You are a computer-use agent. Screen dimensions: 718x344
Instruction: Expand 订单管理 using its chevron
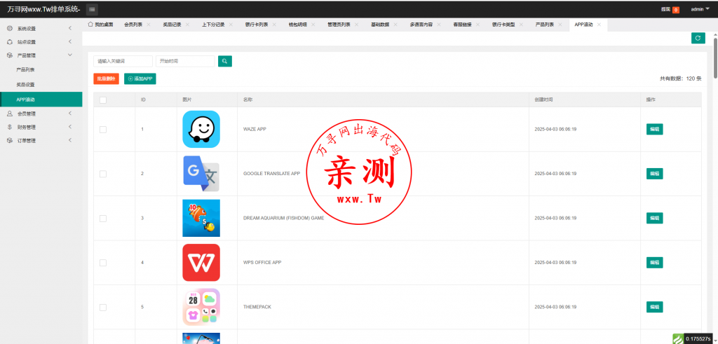click(70, 140)
